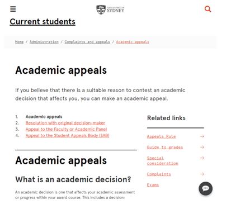Click the red search magnifier icon
The image size is (231, 209).
(x=208, y=9)
